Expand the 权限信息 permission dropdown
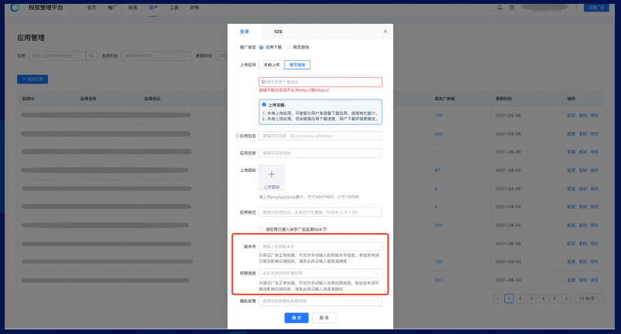Screen dimensions: 621x334 320,273
